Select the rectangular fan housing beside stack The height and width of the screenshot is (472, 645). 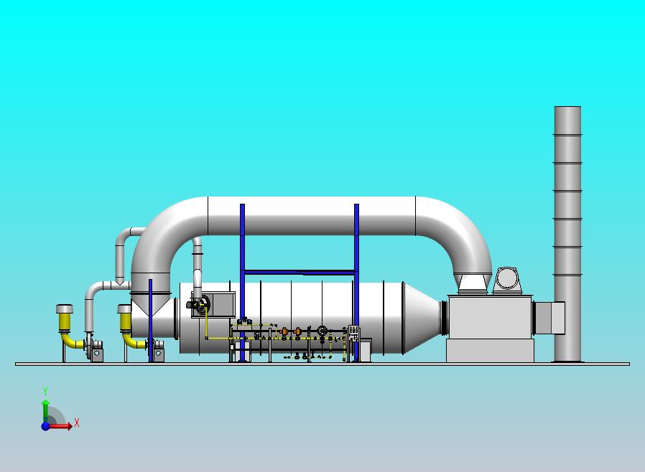coord(491,329)
